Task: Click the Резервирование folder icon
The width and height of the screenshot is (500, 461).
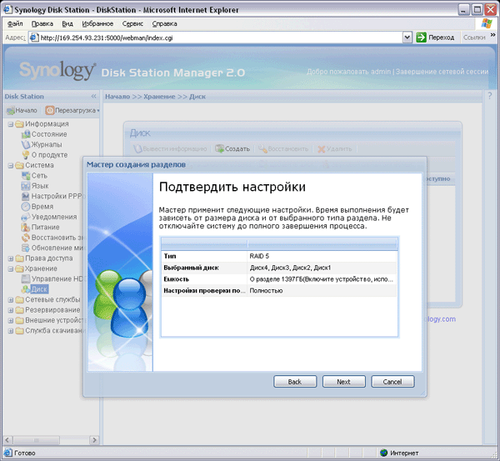Action: coord(19,310)
